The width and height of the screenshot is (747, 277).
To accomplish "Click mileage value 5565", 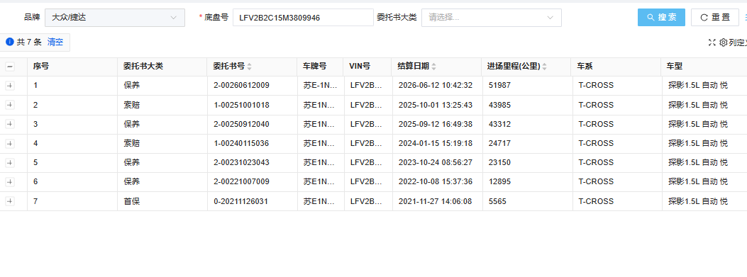I will pyautogui.click(x=497, y=201).
